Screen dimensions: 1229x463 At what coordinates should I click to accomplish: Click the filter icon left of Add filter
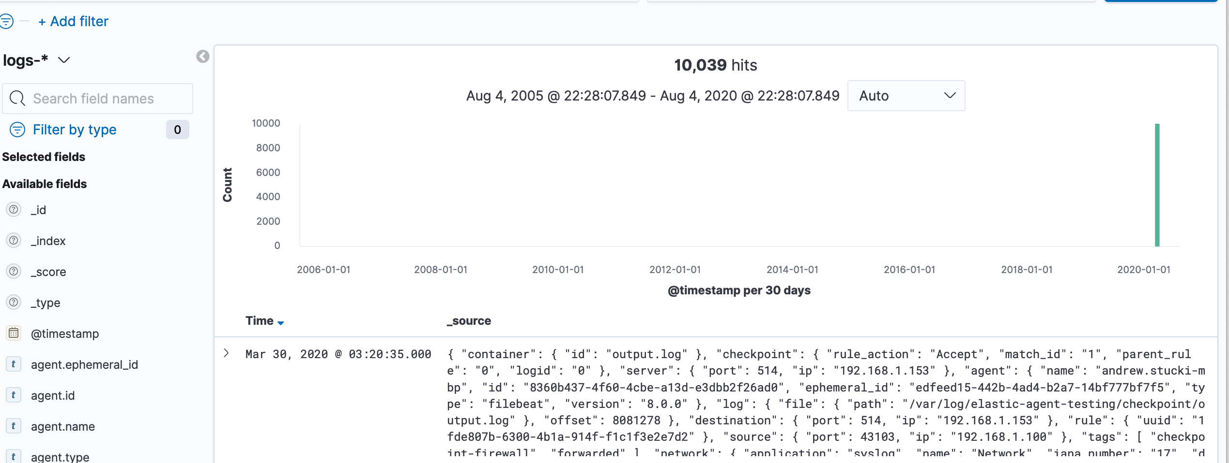point(6,21)
